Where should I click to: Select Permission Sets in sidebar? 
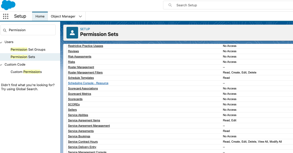pos(23,57)
